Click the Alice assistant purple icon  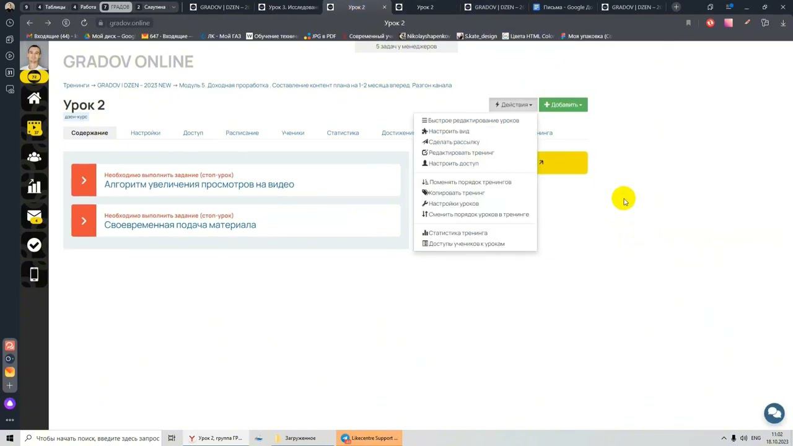[x=9, y=403]
